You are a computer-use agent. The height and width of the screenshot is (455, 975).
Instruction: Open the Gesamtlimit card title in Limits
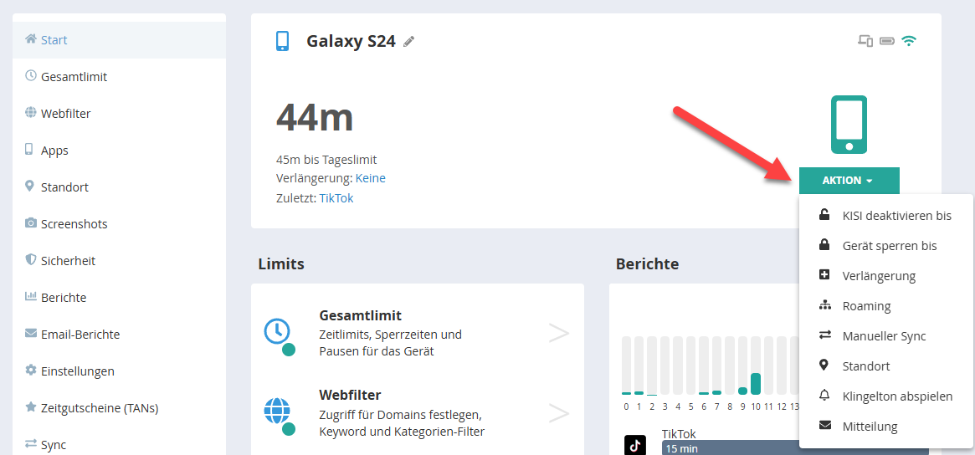(360, 315)
